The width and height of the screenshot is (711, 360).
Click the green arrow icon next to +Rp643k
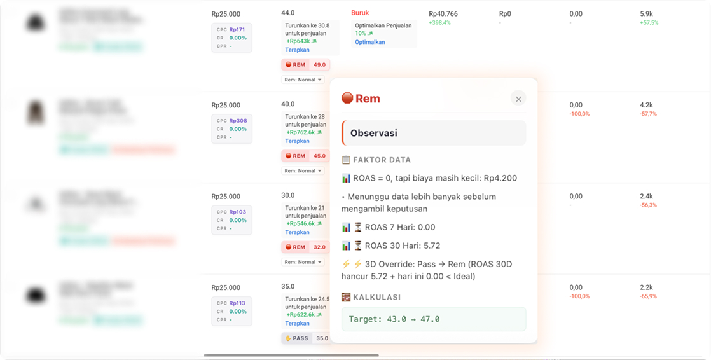[x=314, y=41]
